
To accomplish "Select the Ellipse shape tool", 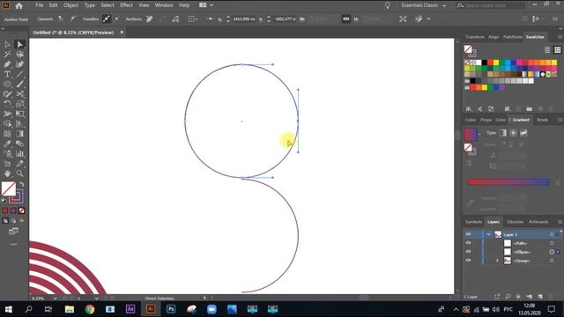I will pyautogui.click(x=7, y=85).
